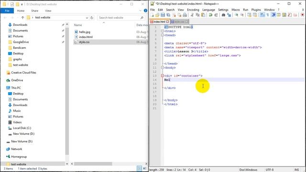Select Local Disk (C:) in navigation pane
Screen dimensions: 306x172
point(22,128)
